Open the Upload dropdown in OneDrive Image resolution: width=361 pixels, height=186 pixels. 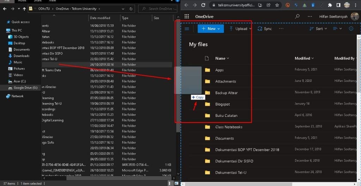pyautogui.click(x=240, y=29)
